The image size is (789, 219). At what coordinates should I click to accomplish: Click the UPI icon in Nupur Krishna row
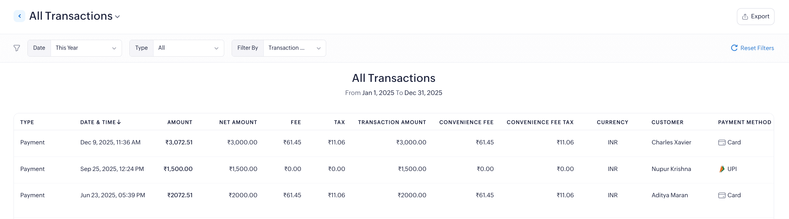(x=722, y=169)
